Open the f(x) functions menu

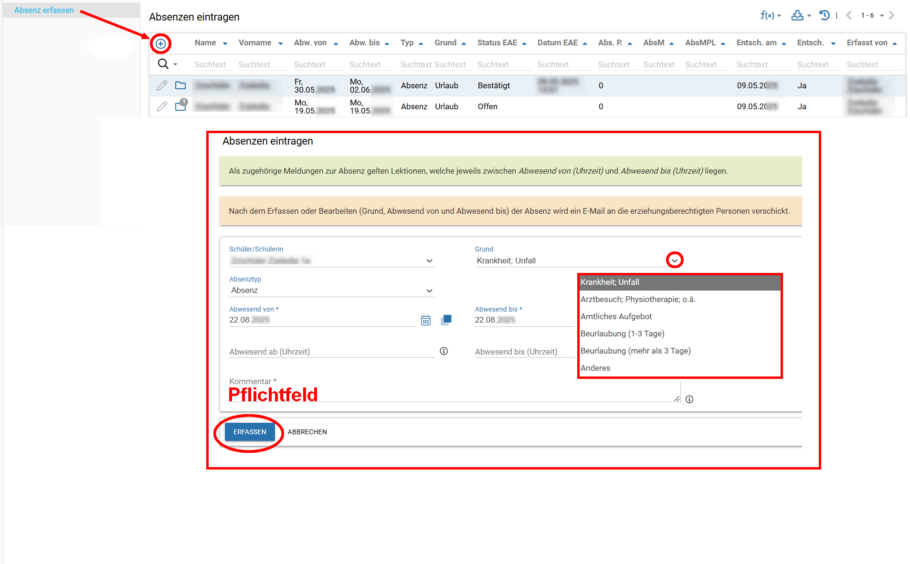tap(767, 15)
